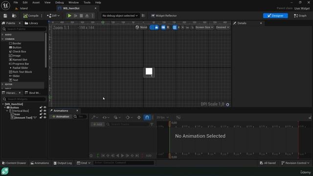Click the sequencer Play forward button
313x176 pixels.
pos(122,155)
